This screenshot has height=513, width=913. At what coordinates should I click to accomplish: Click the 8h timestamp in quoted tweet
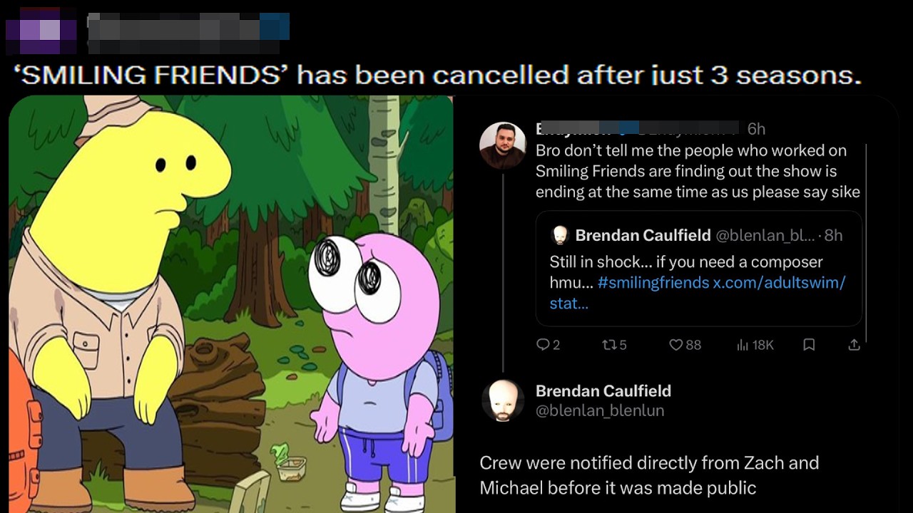pyautogui.click(x=833, y=235)
